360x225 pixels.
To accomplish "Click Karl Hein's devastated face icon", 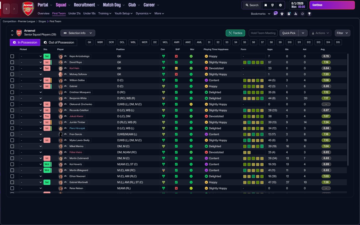I will click(x=206, y=68).
